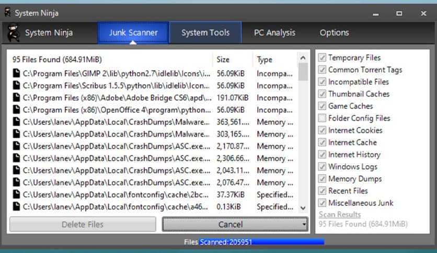Click the scroll up arrow of file list
The width and height of the screenshot is (437, 253).
[303, 58]
